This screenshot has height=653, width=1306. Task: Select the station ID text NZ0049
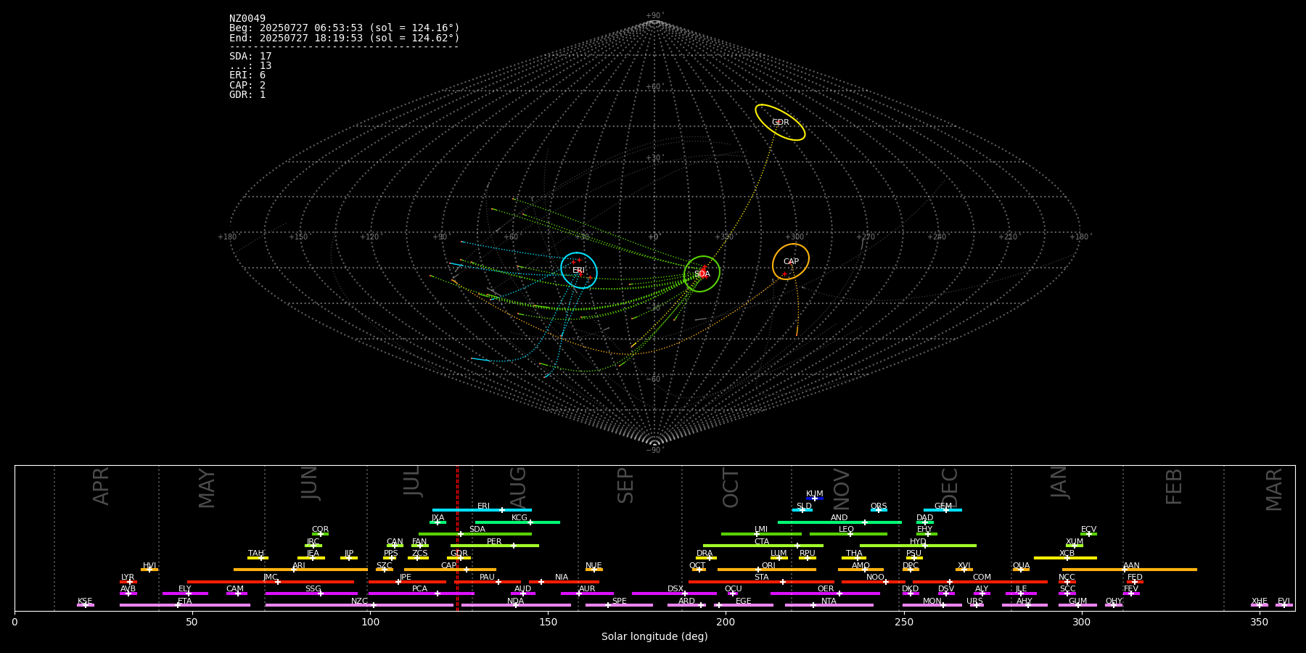point(247,19)
